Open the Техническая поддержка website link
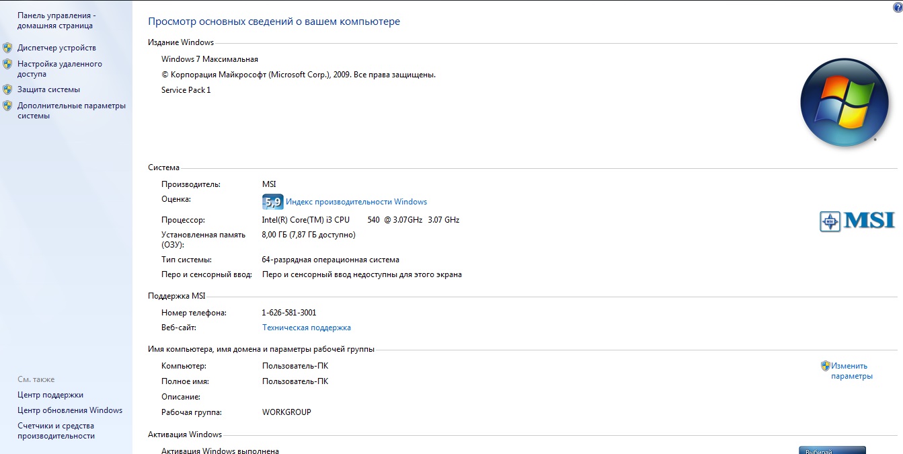This screenshot has height=454, width=903. (307, 328)
